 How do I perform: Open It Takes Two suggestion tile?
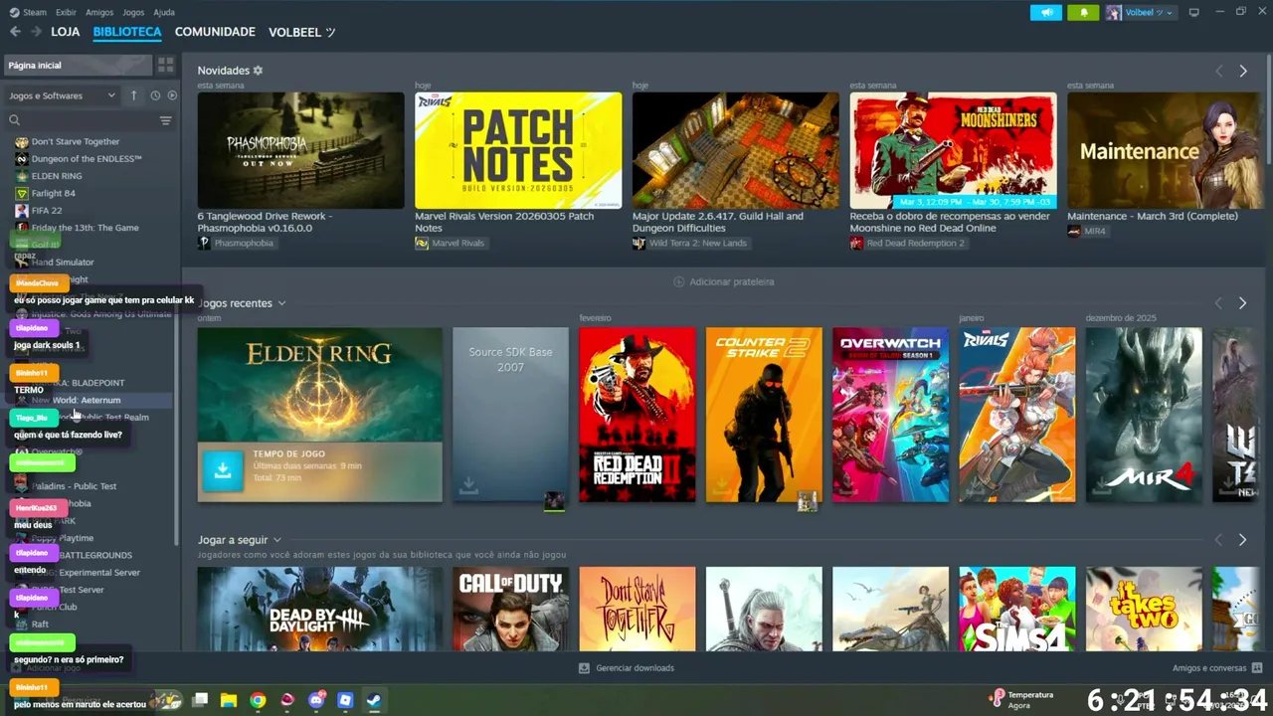(1144, 609)
